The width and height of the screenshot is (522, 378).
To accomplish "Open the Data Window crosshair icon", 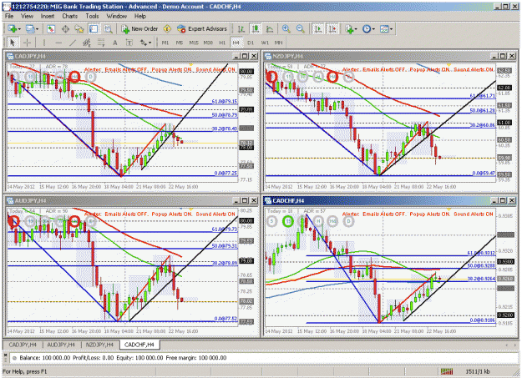I will click(65, 29).
